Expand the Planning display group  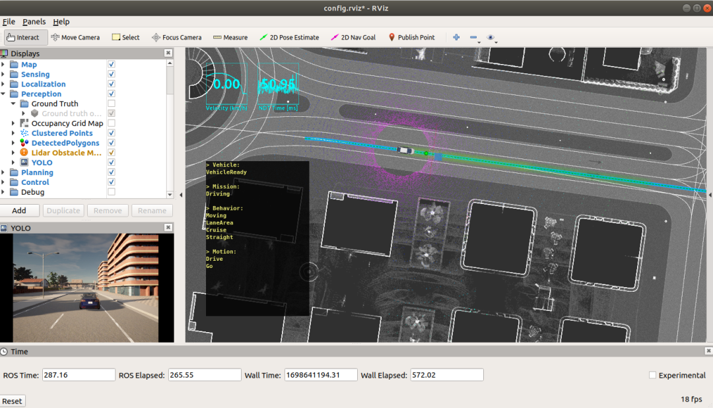(x=4, y=172)
